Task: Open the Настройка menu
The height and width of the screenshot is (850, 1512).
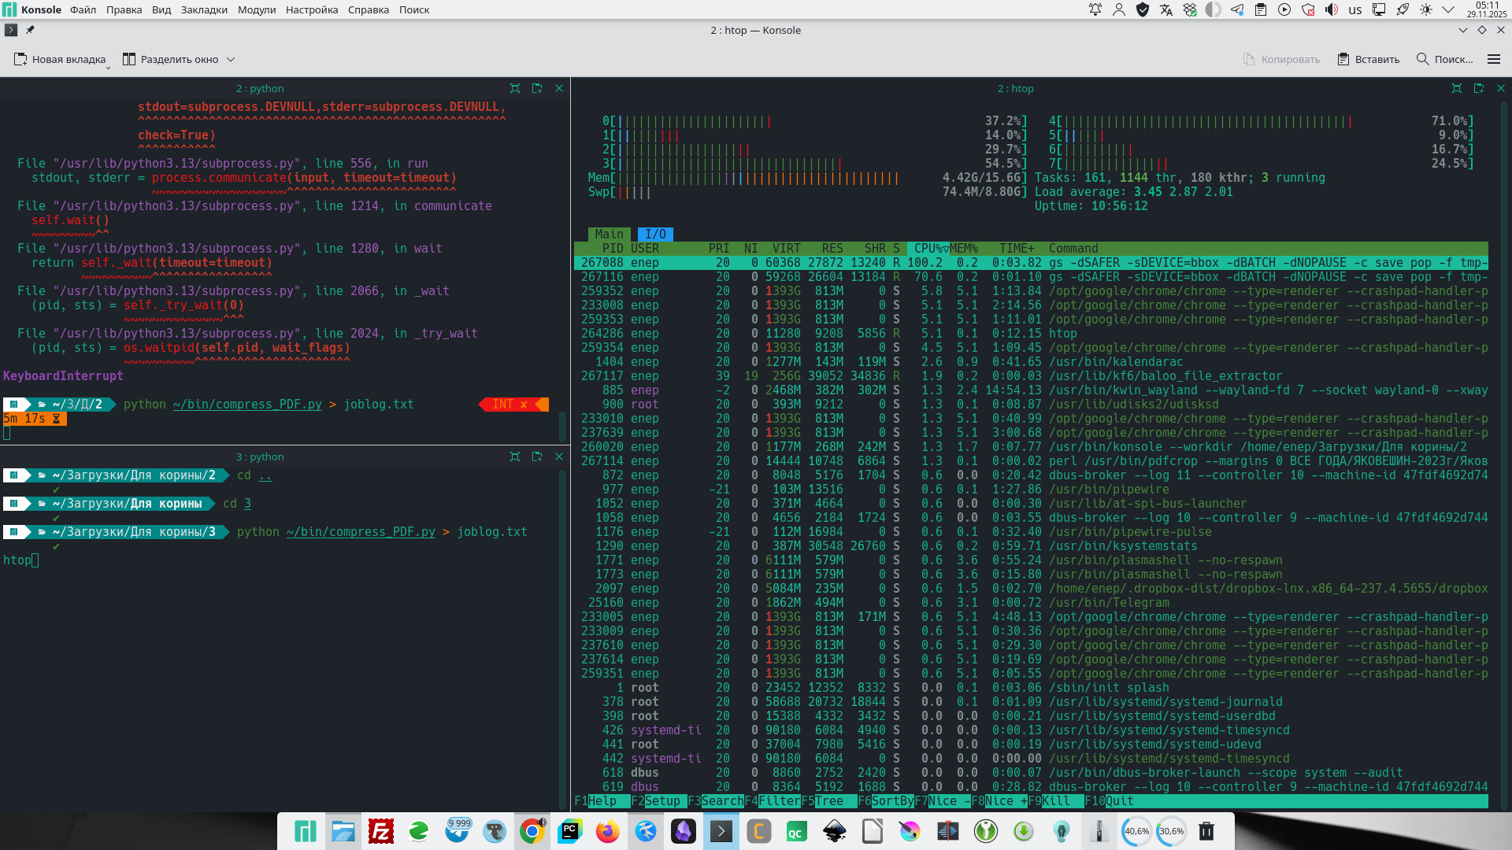Action: [312, 9]
